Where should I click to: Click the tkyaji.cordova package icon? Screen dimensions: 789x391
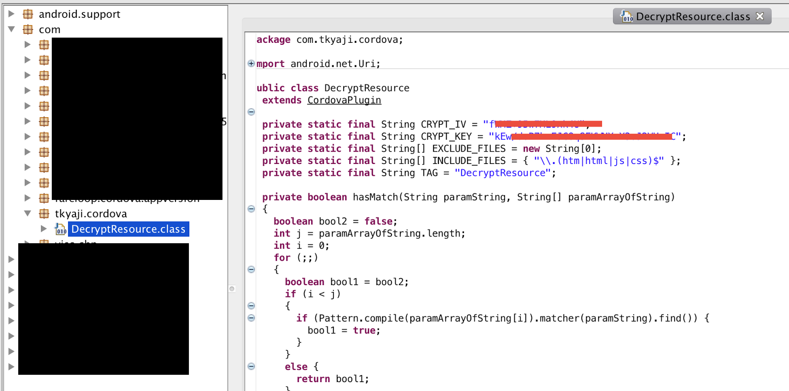coord(44,213)
